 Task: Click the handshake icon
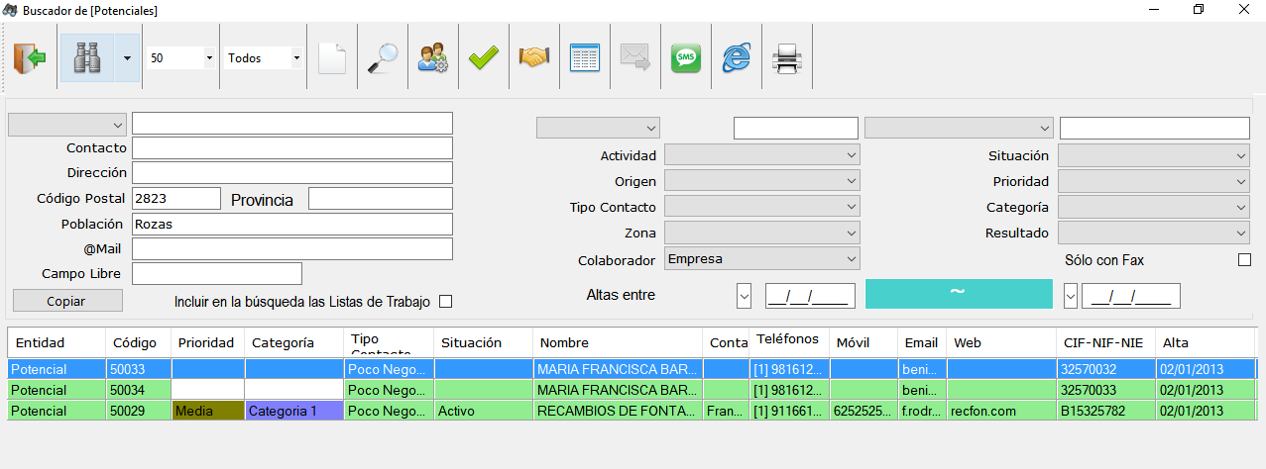tap(534, 58)
